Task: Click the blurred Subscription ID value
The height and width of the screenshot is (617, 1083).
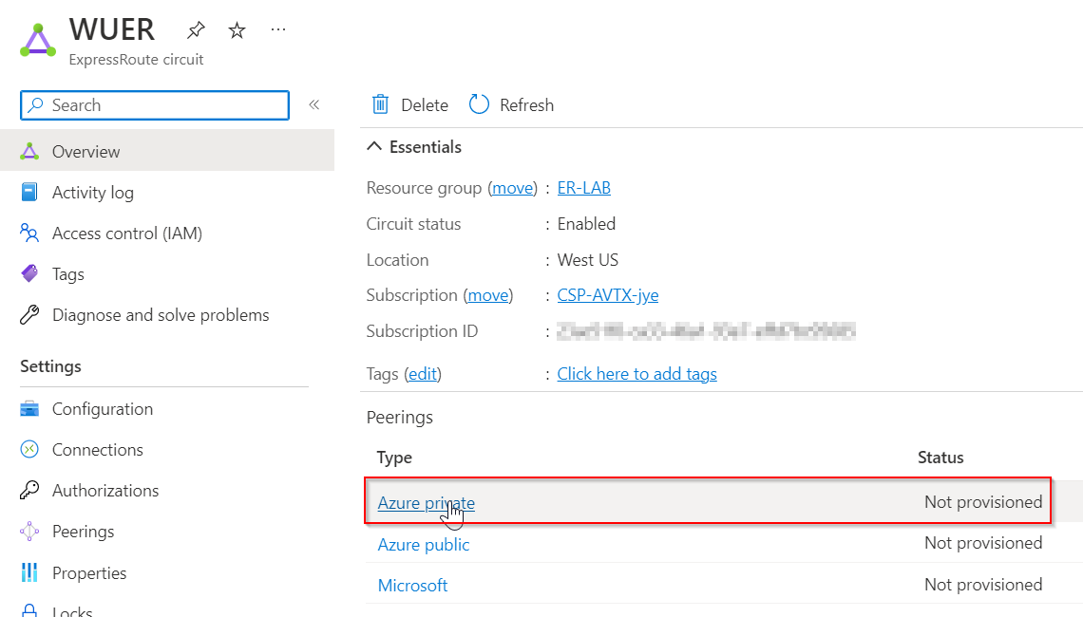Action: tap(707, 331)
